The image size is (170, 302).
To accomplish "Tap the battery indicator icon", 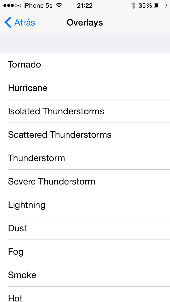I will 160,5.
